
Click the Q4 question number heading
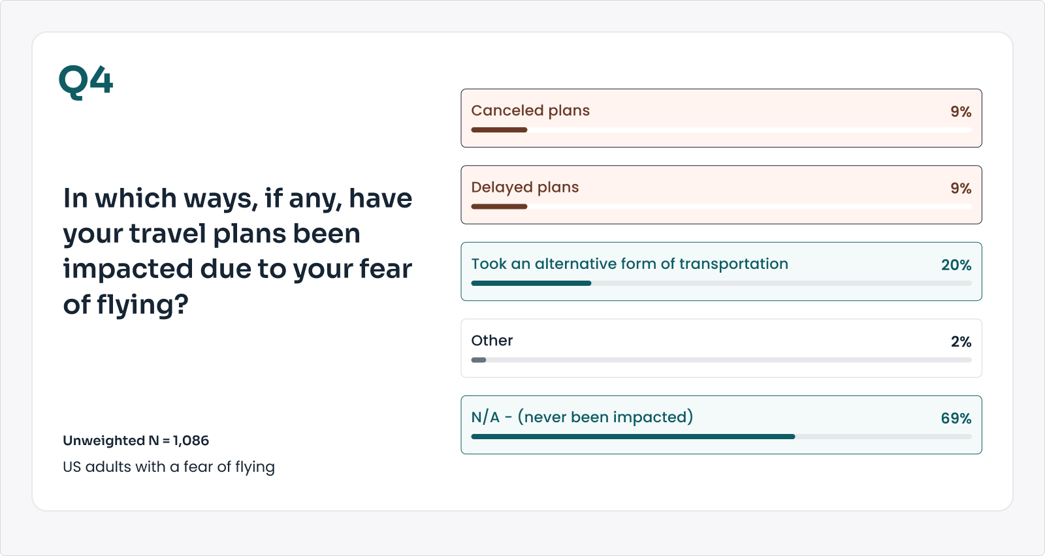click(86, 82)
